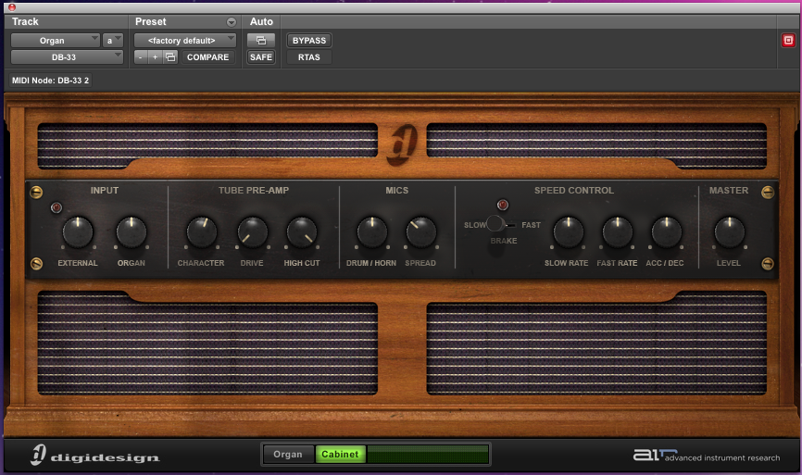Click the top-left brass screw on panel
Viewport: 802px width, 475px height.
36,193
